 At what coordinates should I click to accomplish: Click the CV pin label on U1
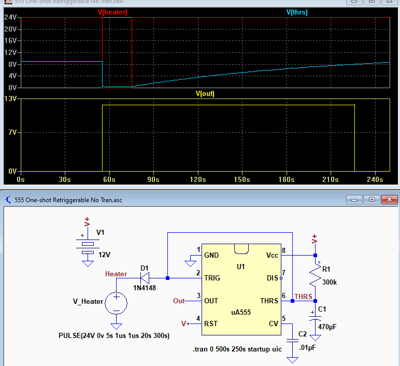click(x=274, y=323)
